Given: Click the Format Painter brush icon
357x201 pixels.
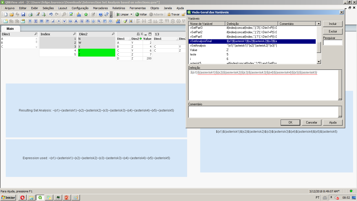Looking at the screenshot, I should coord(125,21).
